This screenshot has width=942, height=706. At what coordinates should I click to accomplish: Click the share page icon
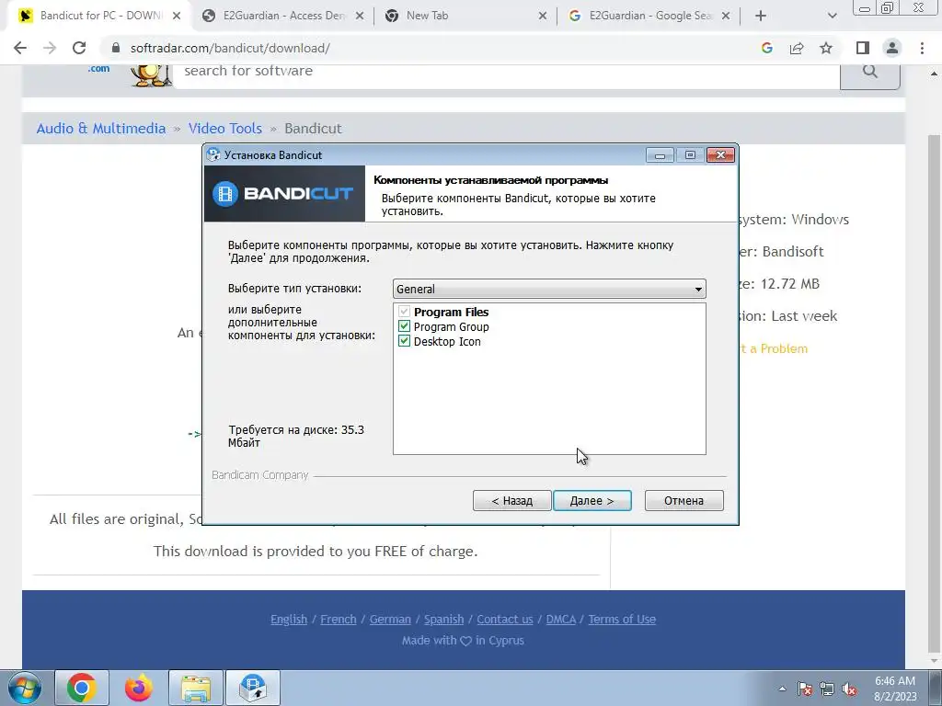coord(797,48)
